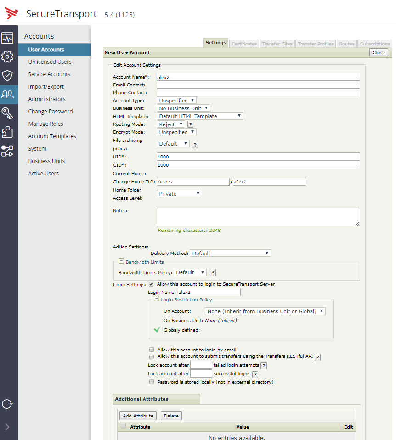Click the Close button
This screenshot has height=440, width=396.
click(379, 53)
